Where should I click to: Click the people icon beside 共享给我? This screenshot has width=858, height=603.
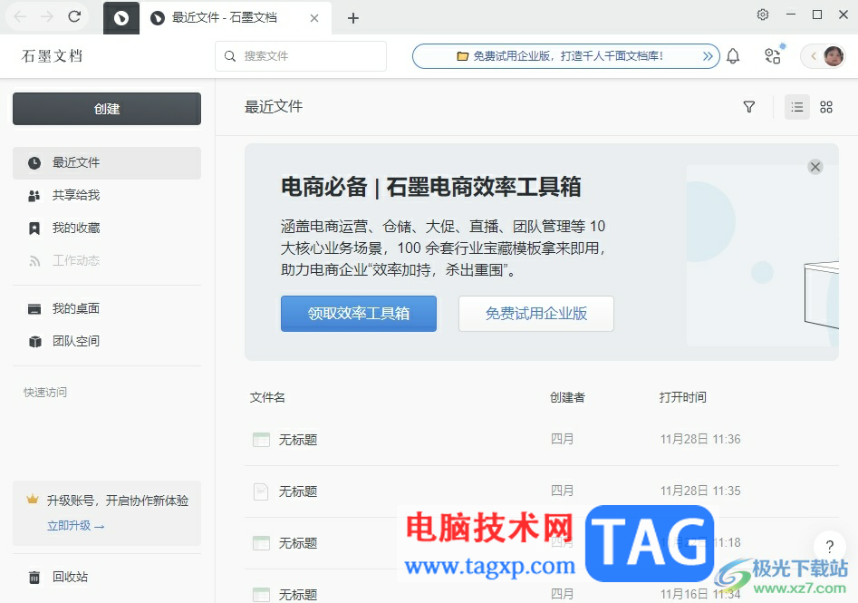point(34,196)
